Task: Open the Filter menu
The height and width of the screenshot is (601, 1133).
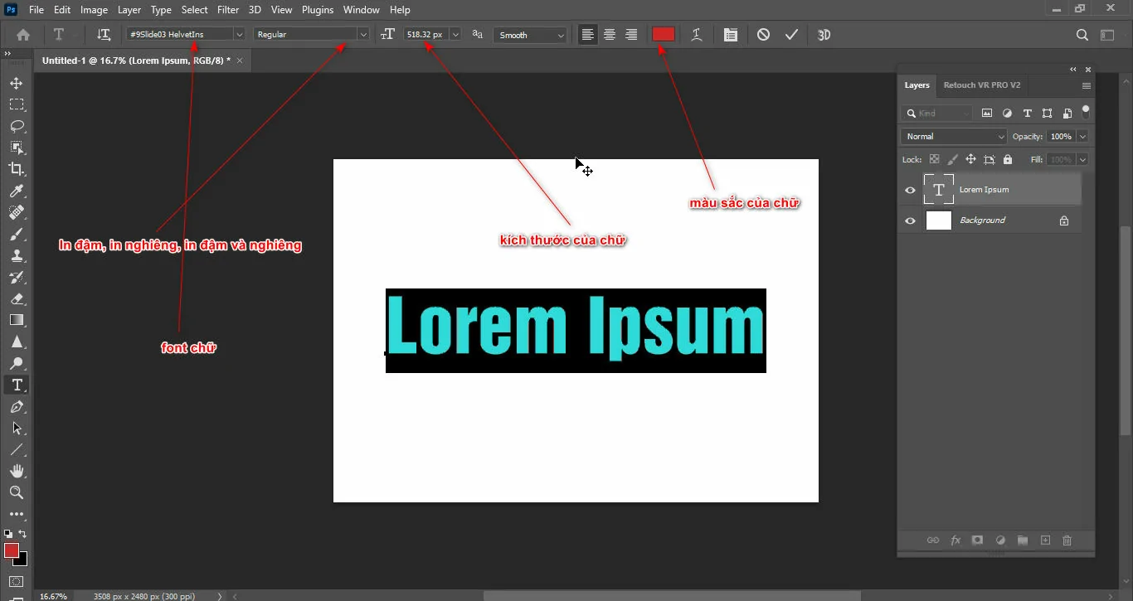Action: point(228,9)
